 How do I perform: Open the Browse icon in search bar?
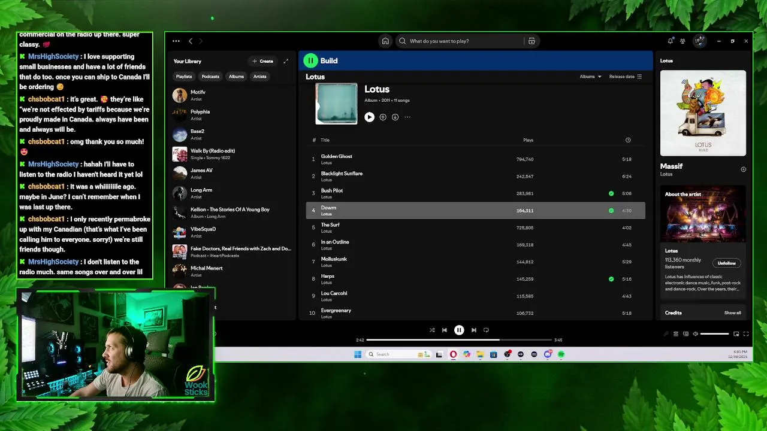pos(532,41)
